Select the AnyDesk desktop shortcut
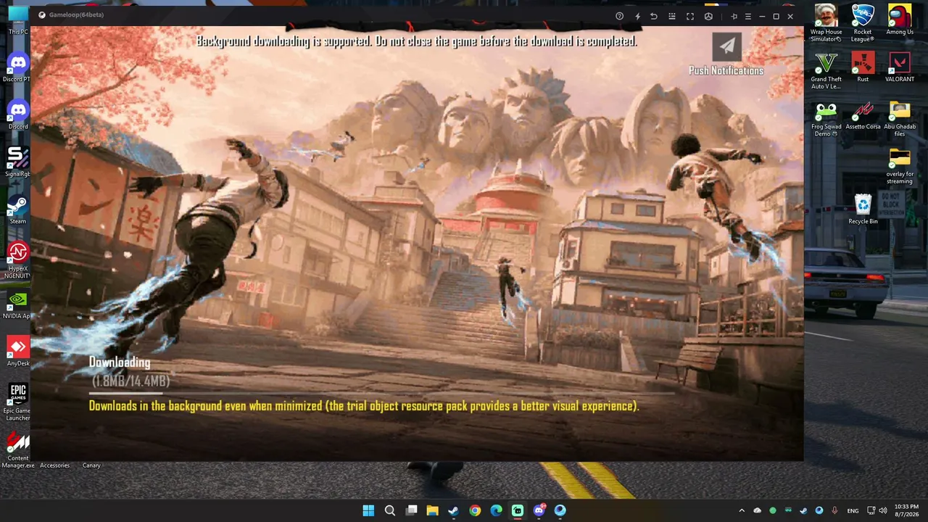Viewport: 928px width, 522px height. click(18, 352)
